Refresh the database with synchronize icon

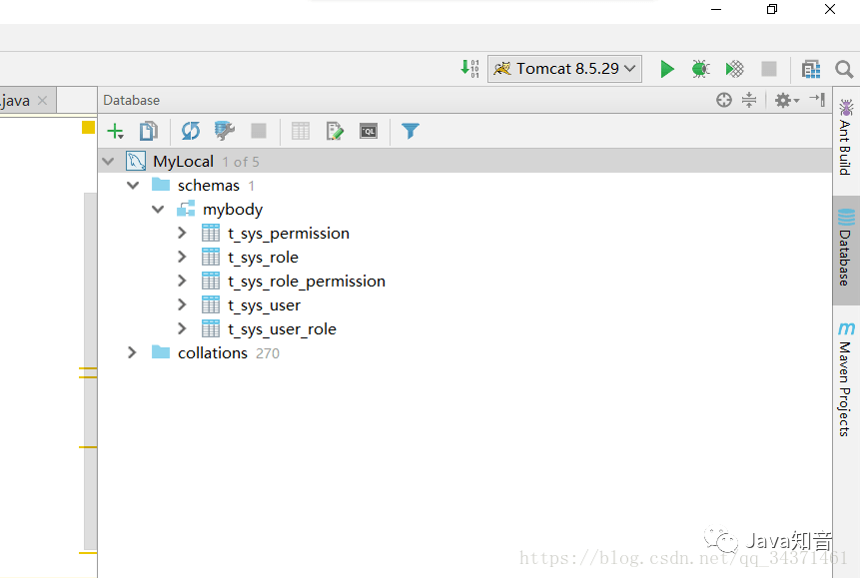(x=191, y=131)
